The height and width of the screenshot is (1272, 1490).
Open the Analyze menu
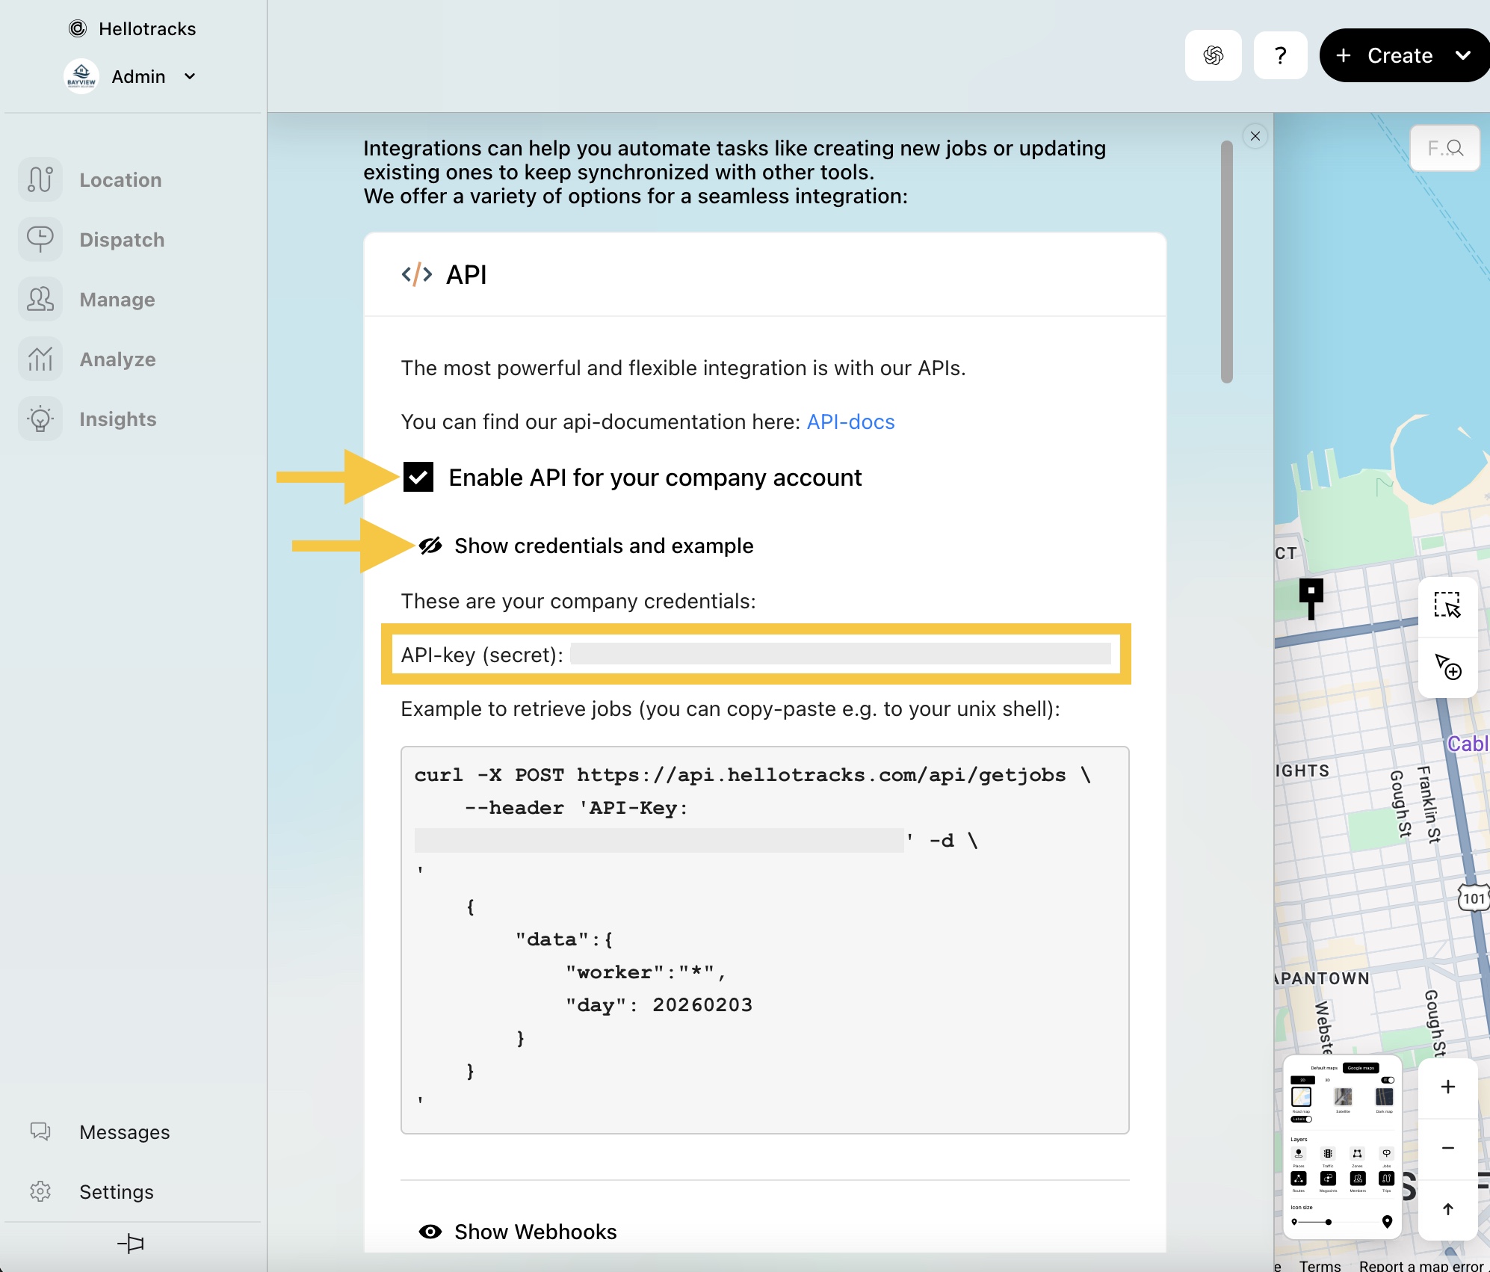pyautogui.click(x=117, y=359)
